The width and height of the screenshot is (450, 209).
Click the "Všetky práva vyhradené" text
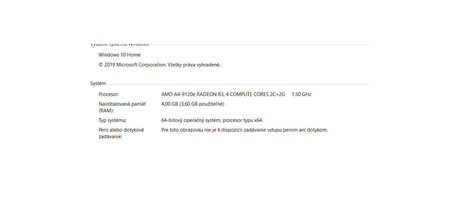coord(194,65)
